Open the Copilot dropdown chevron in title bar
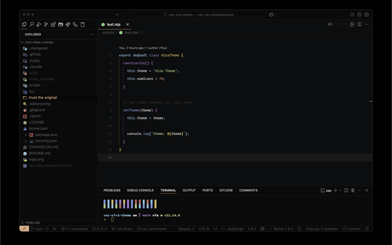392x245 pixels. click(x=276, y=15)
